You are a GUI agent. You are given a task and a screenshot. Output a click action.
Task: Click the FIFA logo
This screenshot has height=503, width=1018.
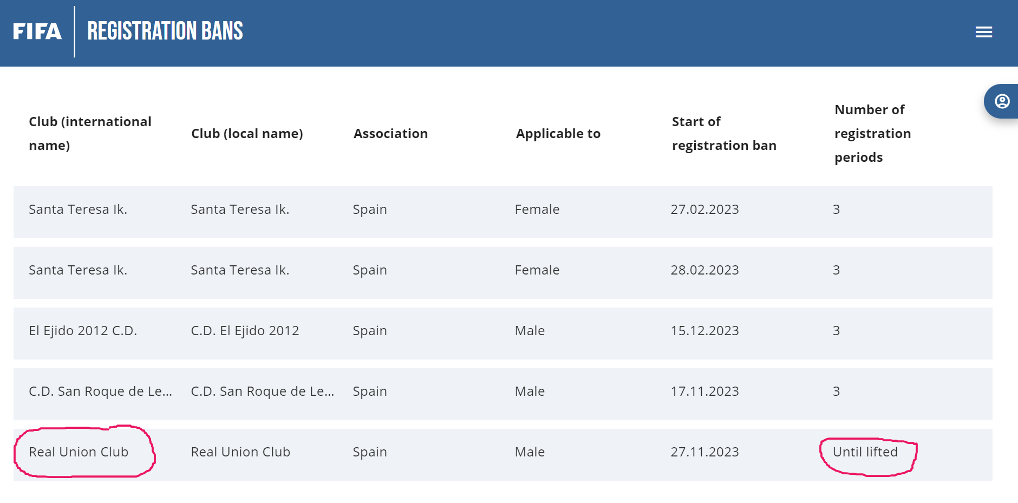click(37, 31)
